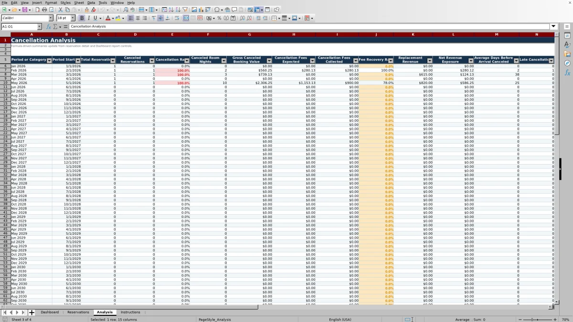Click the Add new sheet plus icon

click(x=32, y=312)
